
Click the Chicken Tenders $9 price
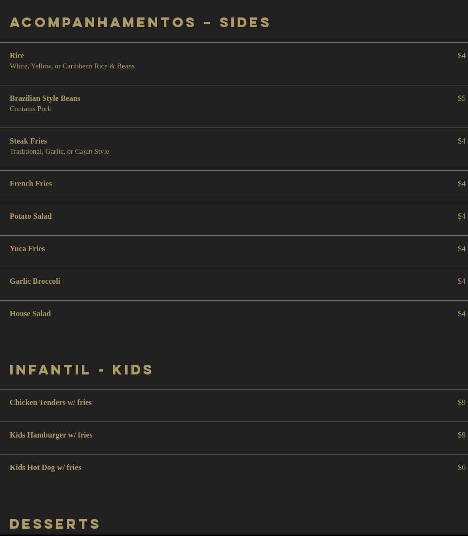(x=461, y=403)
